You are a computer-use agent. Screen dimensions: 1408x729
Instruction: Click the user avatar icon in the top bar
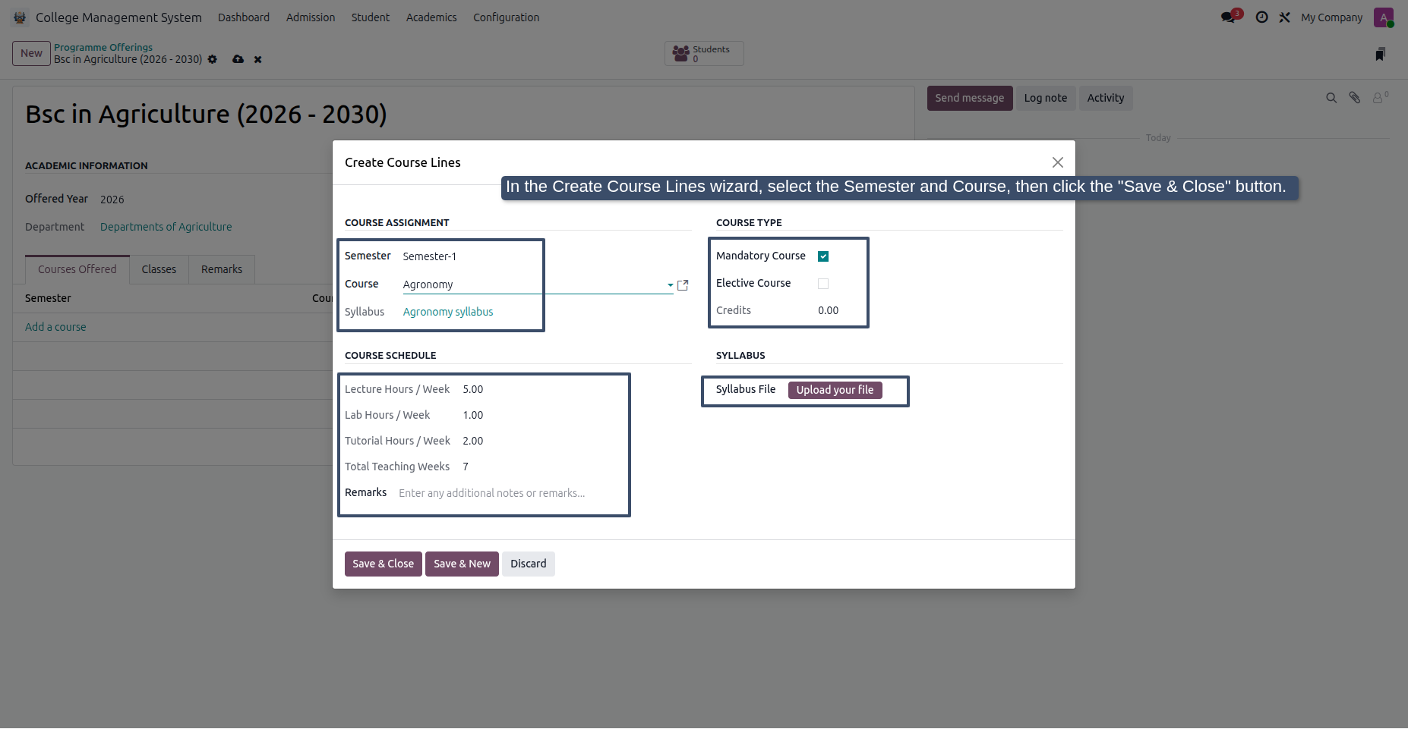(1383, 17)
